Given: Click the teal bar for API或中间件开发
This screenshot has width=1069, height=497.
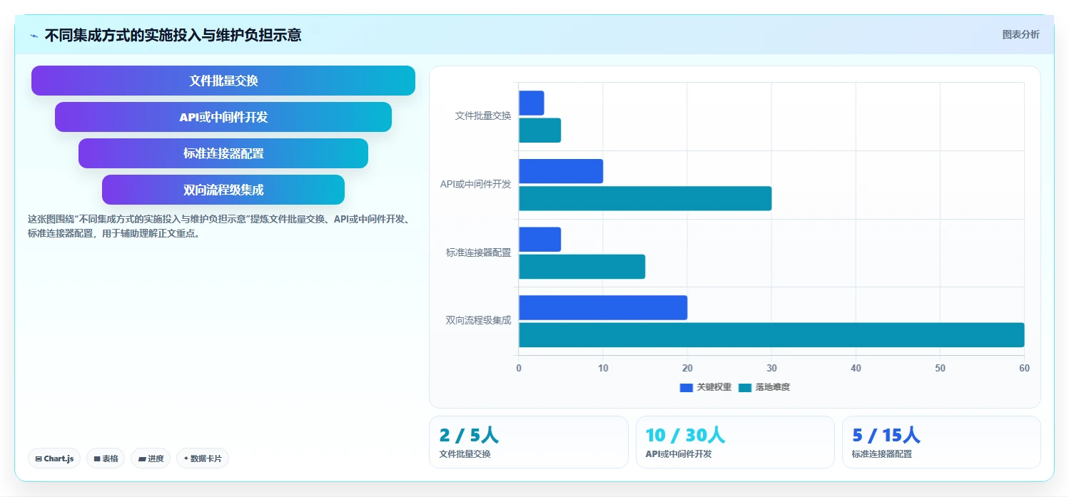Looking at the screenshot, I should 645,198.
